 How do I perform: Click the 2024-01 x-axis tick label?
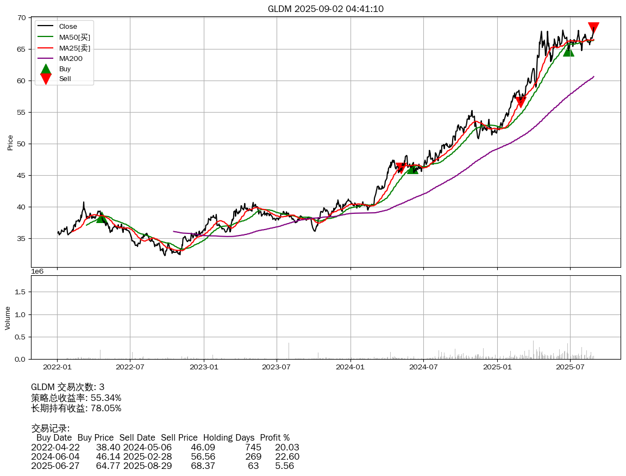[x=350, y=367]
